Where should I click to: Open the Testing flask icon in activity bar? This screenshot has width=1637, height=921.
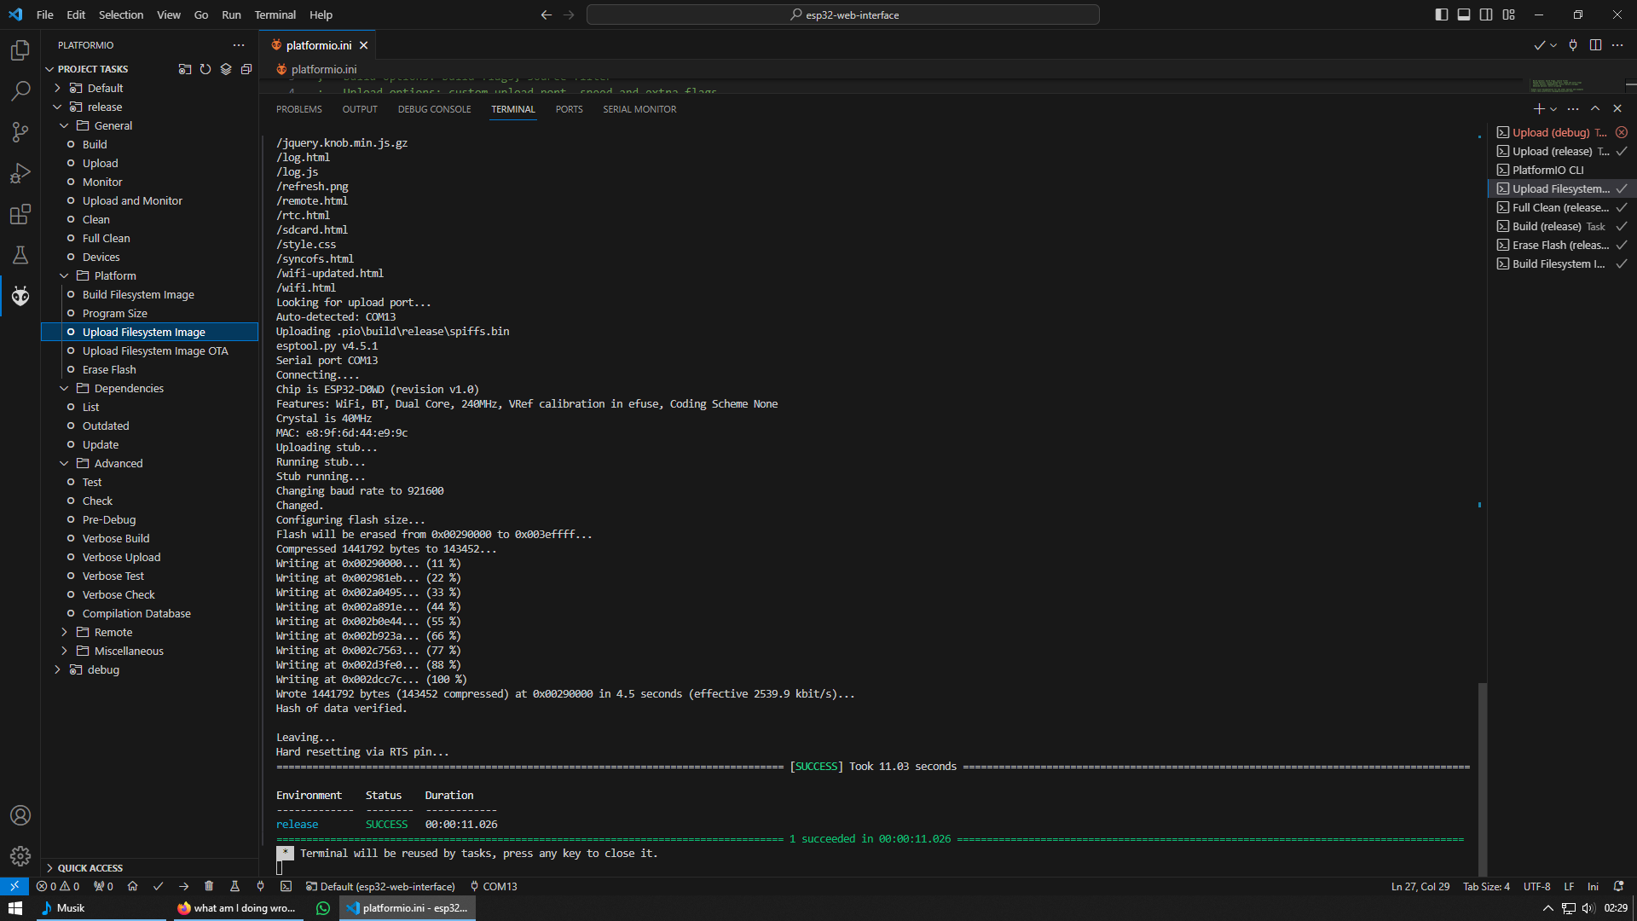click(x=20, y=255)
